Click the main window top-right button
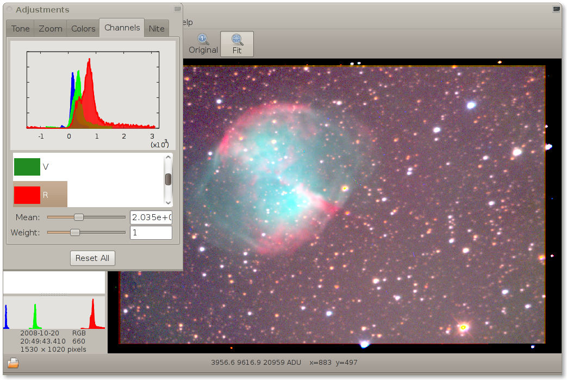The width and height of the screenshot is (567, 380). [x=556, y=9]
